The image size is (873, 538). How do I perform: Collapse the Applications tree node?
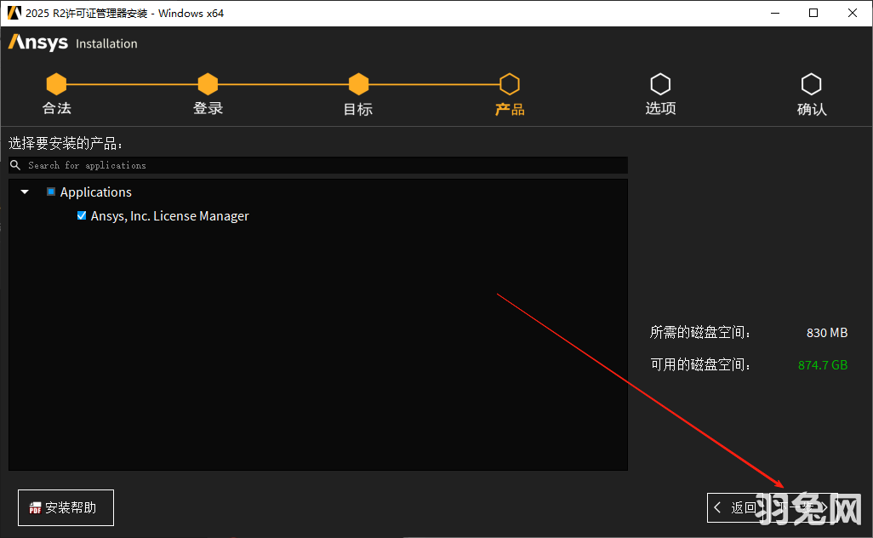point(25,192)
